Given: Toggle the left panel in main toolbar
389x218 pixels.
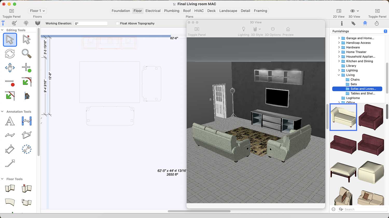Looking at the screenshot, I should 11,11.
